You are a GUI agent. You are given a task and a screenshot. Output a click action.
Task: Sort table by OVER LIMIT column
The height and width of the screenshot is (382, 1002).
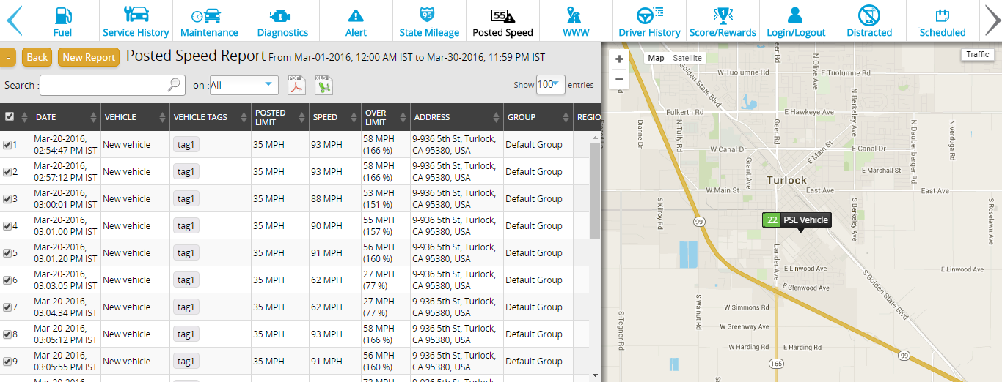(386, 117)
